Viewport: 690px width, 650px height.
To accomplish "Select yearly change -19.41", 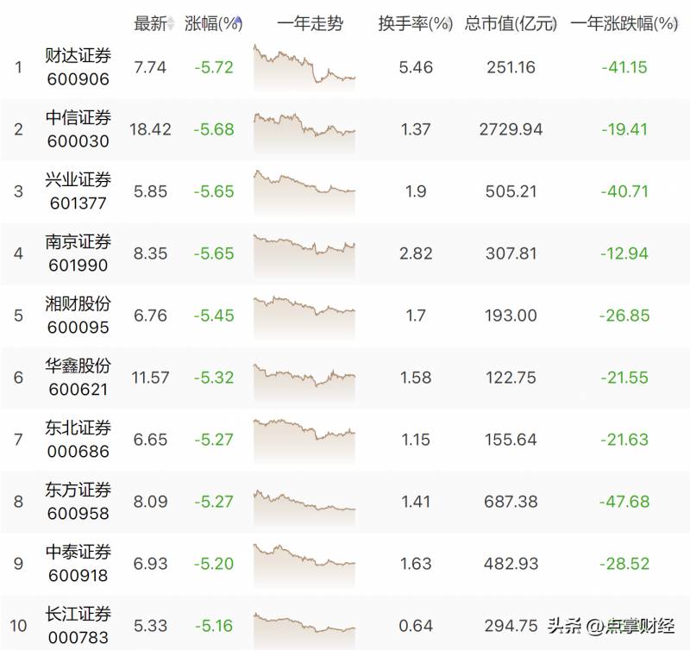I will [x=624, y=129].
